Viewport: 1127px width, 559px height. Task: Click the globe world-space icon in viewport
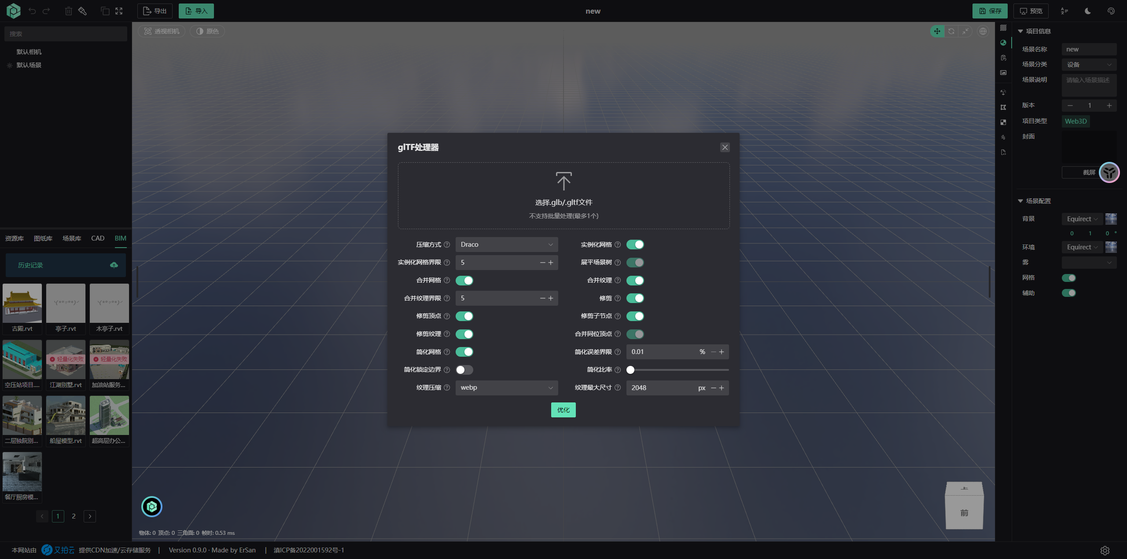click(x=983, y=31)
